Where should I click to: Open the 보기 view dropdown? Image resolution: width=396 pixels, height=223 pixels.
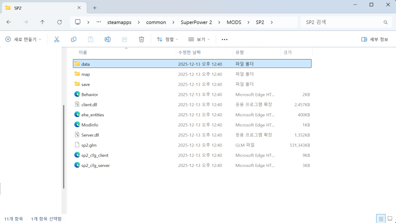pos(199,39)
